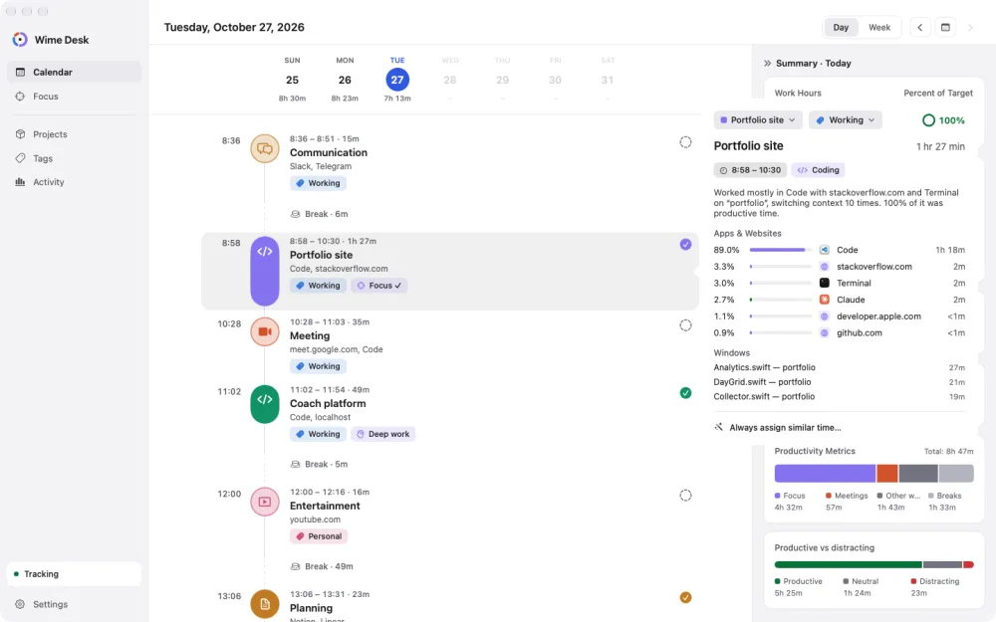Click the purple Focus segment in Productivity Metrics
996x622 pixels.
(825, 474)
